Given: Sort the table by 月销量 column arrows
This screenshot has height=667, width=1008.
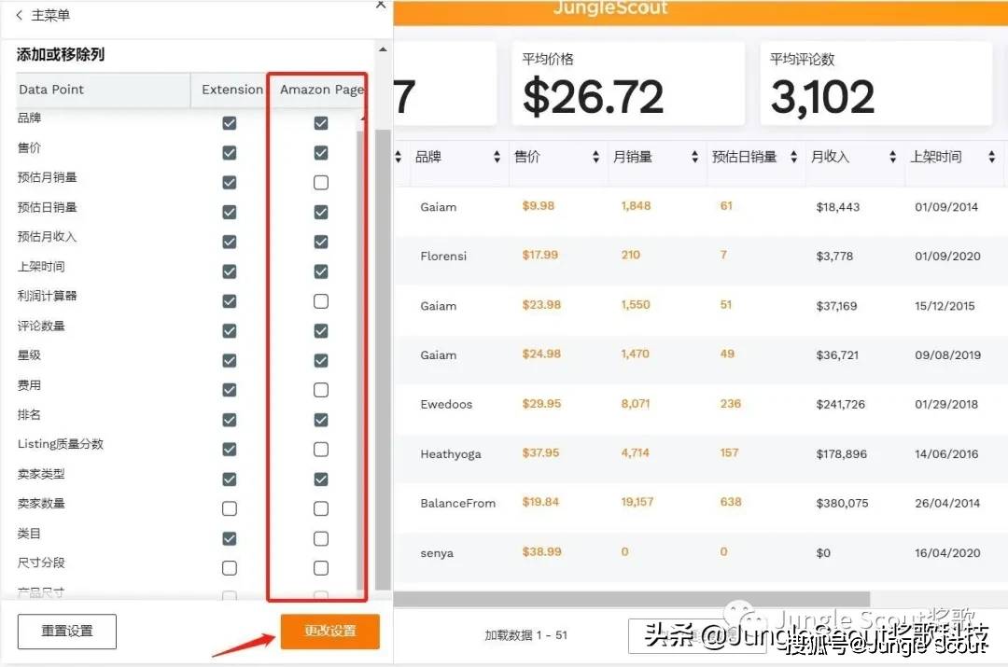Looking at the screenshot, I should click(x=695, y=157).
